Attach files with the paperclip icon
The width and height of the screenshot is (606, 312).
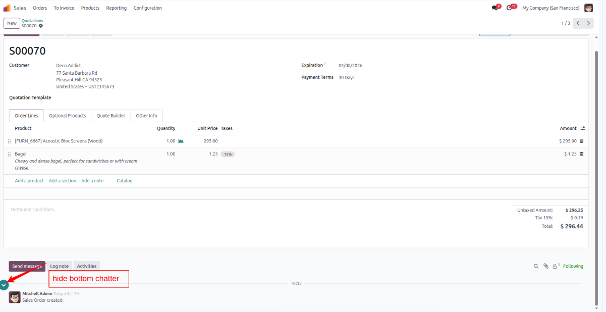[x=545, y=266]
